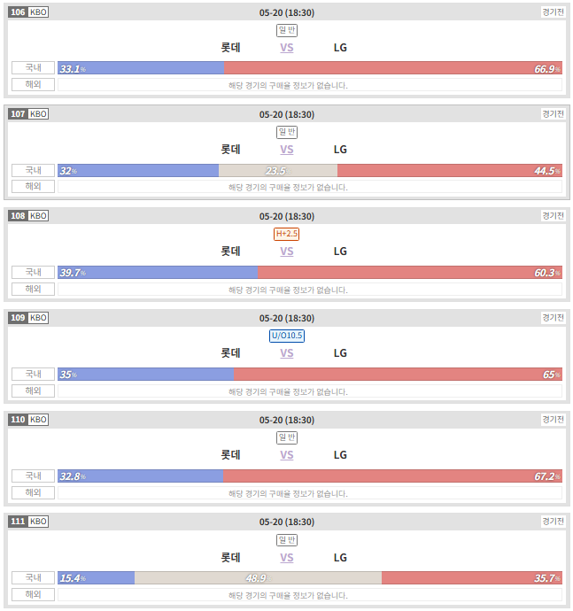
Task: Select 국내 tab in match 106
Action: click(x=33, y=68)
